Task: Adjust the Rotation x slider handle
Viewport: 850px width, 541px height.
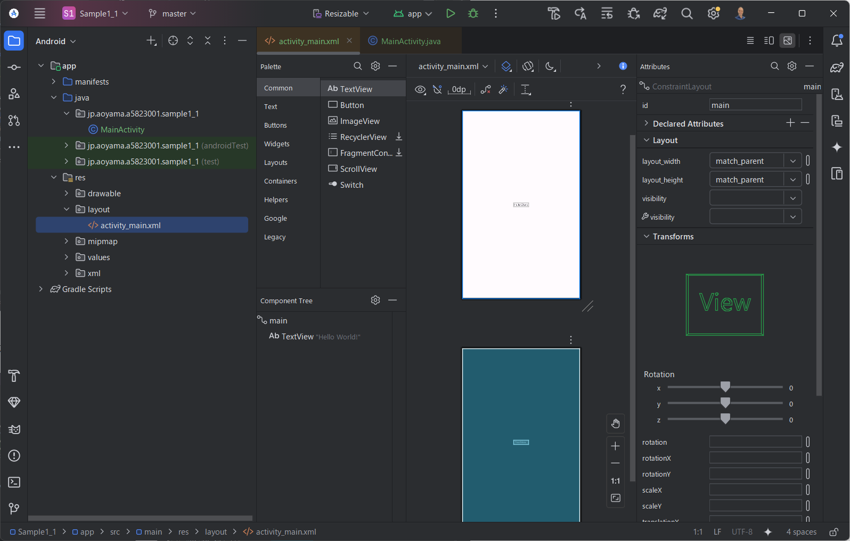Action: [725, 387]
